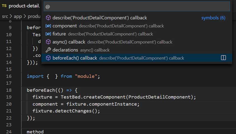Click the src breadcrumb
Viewport: 236px width, 134px height.
tap(5, 16)
